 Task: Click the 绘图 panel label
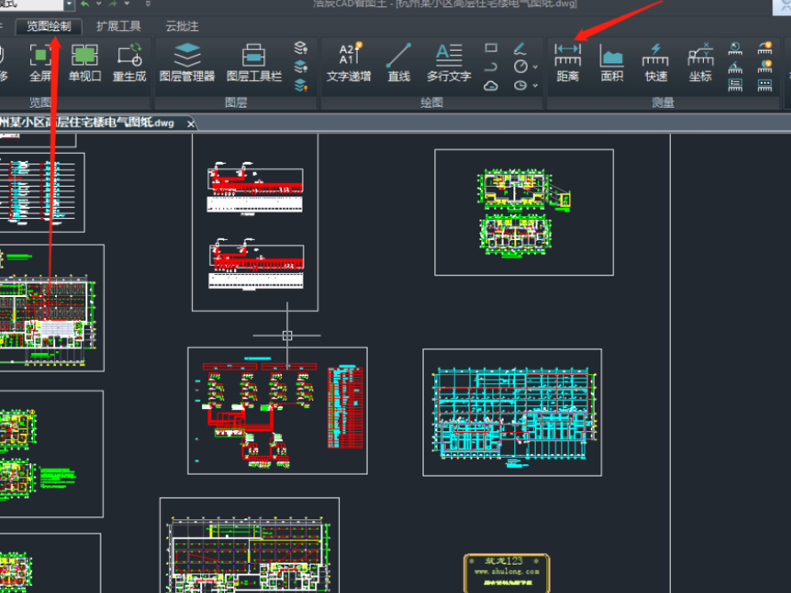click(x=432, y=102)
